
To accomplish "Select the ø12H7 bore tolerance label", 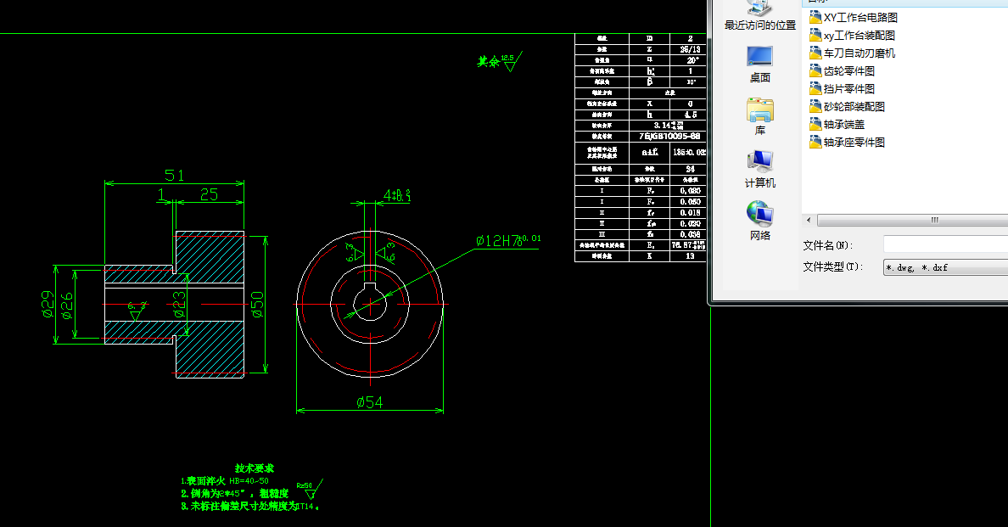I will point(508,240).
